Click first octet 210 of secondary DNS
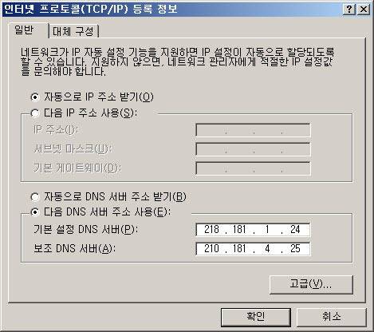The image size is (374, 332). click(x=211, y=249)
